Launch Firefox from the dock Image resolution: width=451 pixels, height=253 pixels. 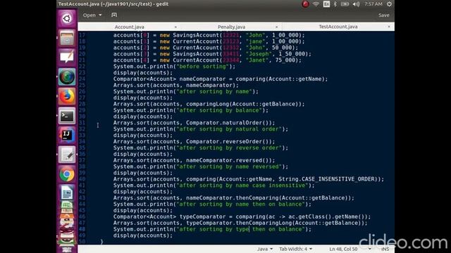(x=67, y=96)
